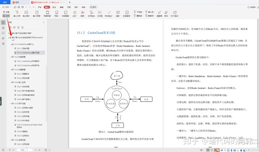Select the Insert Image tool
259x152 pixels.
coord(26,14)
